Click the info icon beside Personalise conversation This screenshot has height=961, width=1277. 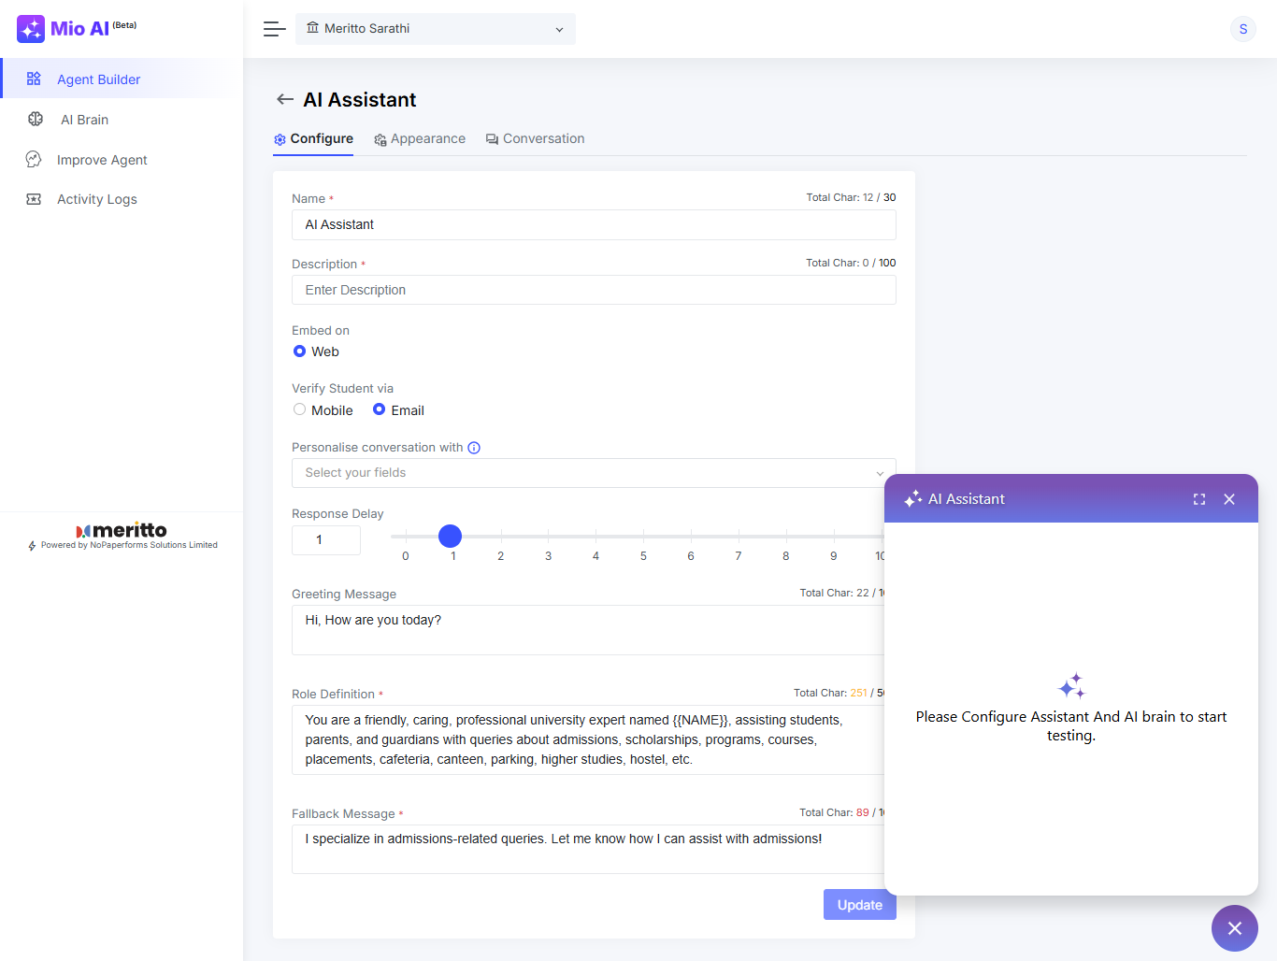(x=474, y=448)
